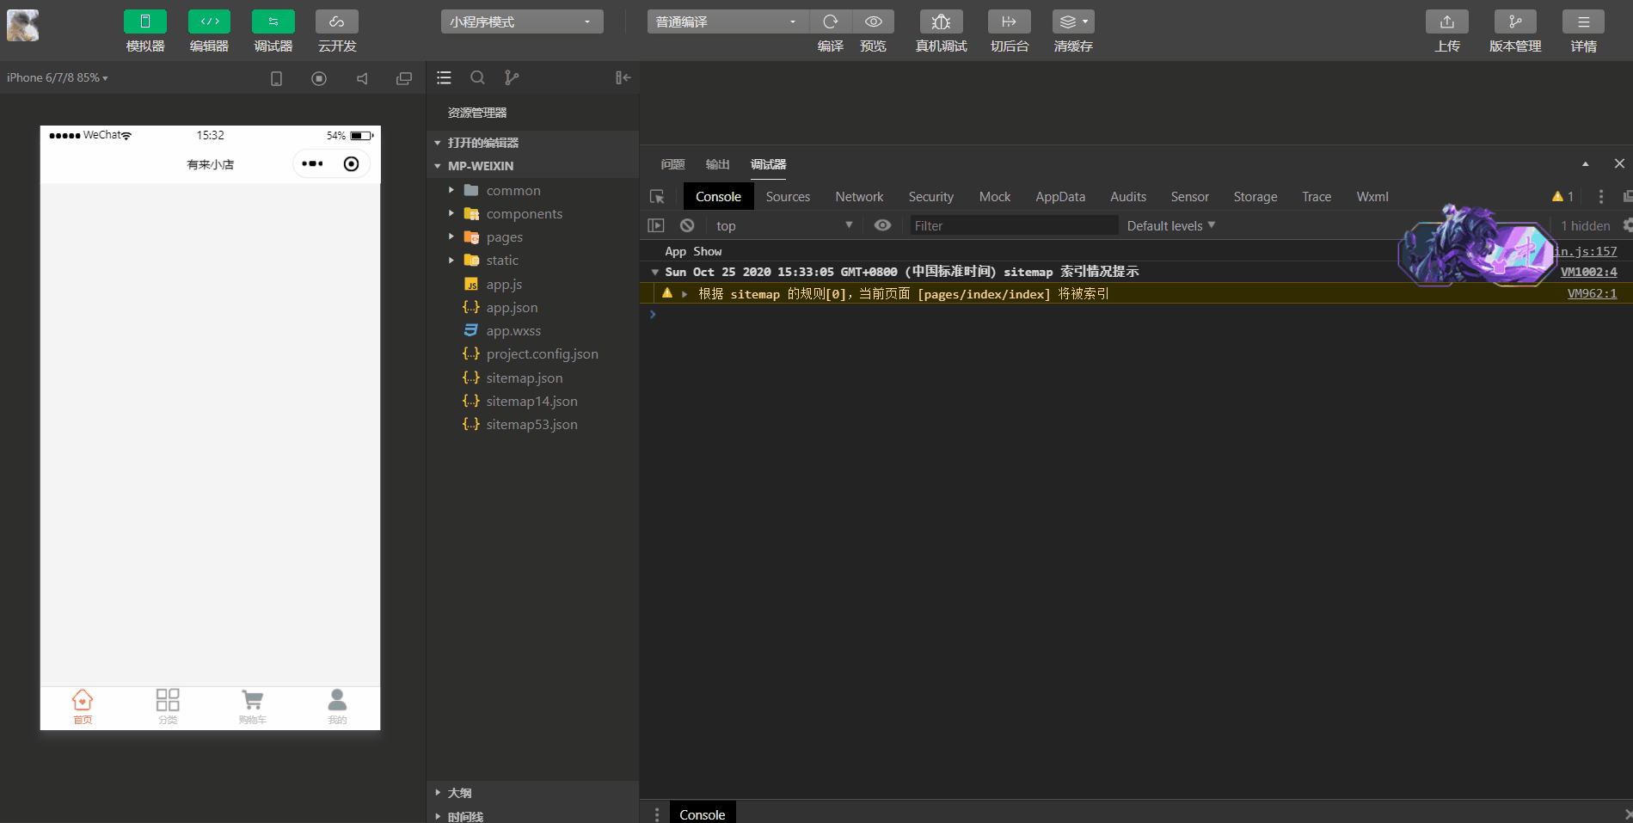The width and height of the screenshot is (1633, 823).
Task: Toggle the console sidebar icon
Action: (x=656, y=225)
